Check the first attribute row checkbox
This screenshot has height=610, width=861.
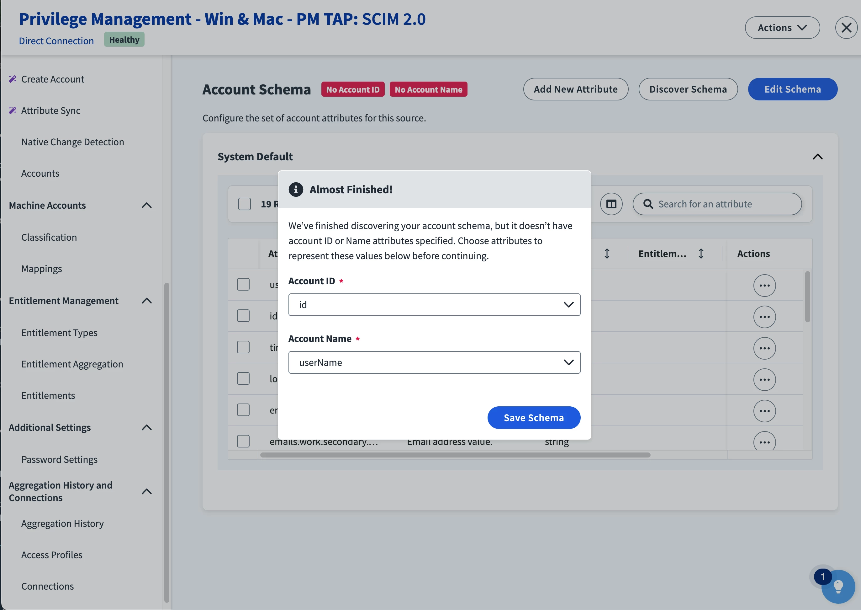click(243, 285)
